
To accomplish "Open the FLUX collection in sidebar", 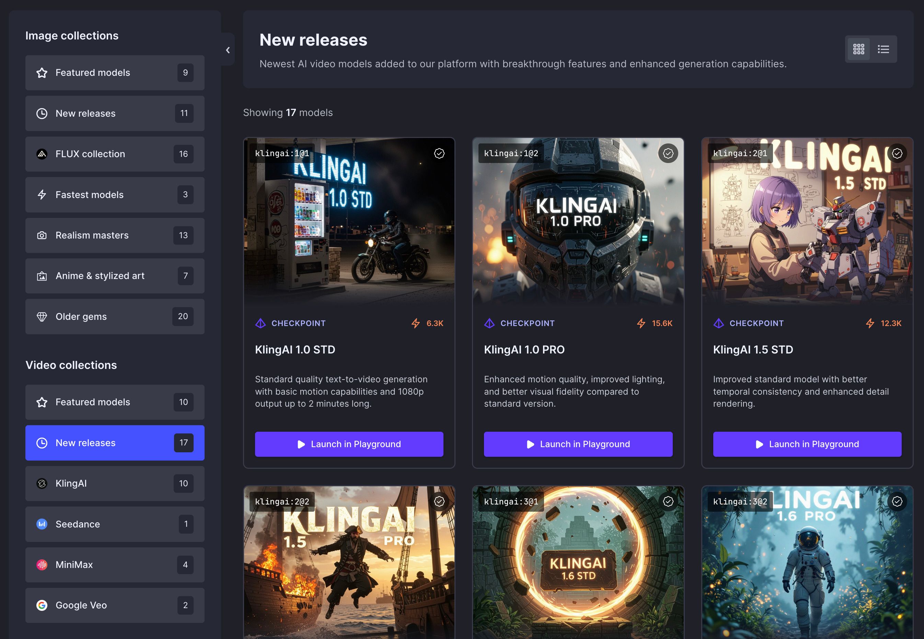I will pos(115,154).
